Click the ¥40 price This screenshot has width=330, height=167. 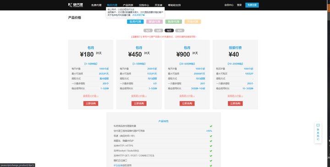click(x=234, y=54)
